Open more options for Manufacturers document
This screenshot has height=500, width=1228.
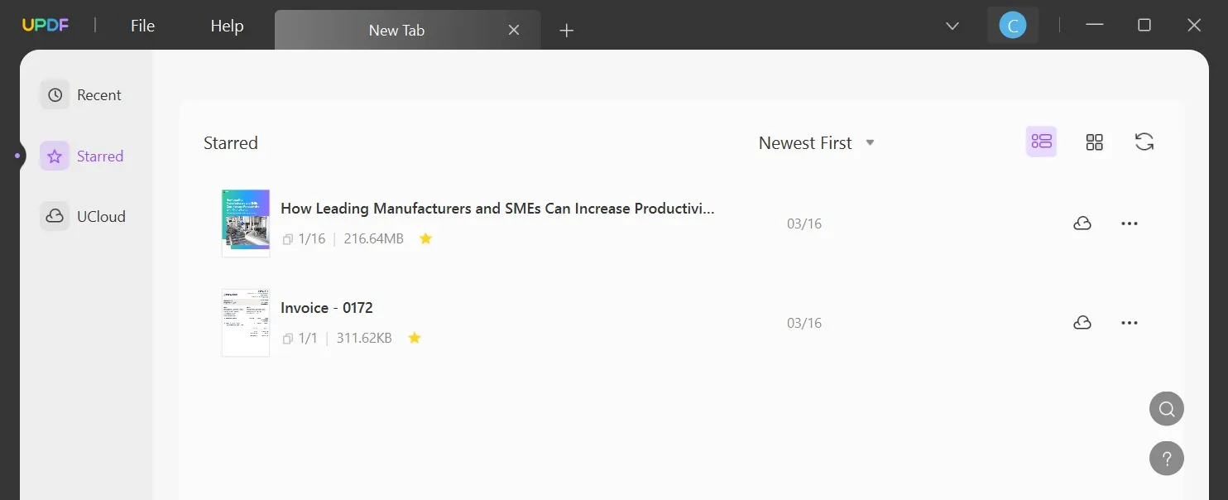click(x=1129, y=224)
